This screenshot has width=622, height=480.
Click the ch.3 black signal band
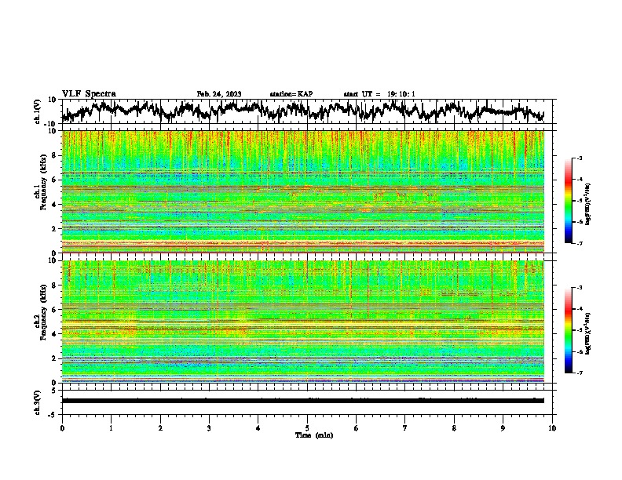pyautogui.click(x=302, y=401)
